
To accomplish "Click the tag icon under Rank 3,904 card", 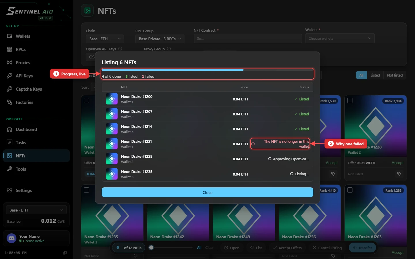I will (x=399, y=174).
